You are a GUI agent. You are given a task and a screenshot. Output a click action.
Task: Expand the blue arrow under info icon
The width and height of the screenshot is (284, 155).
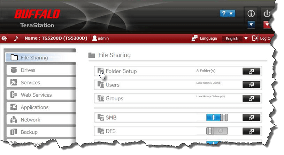point(251,24)
